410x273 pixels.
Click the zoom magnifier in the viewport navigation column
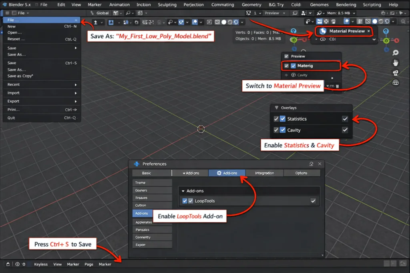395,53
